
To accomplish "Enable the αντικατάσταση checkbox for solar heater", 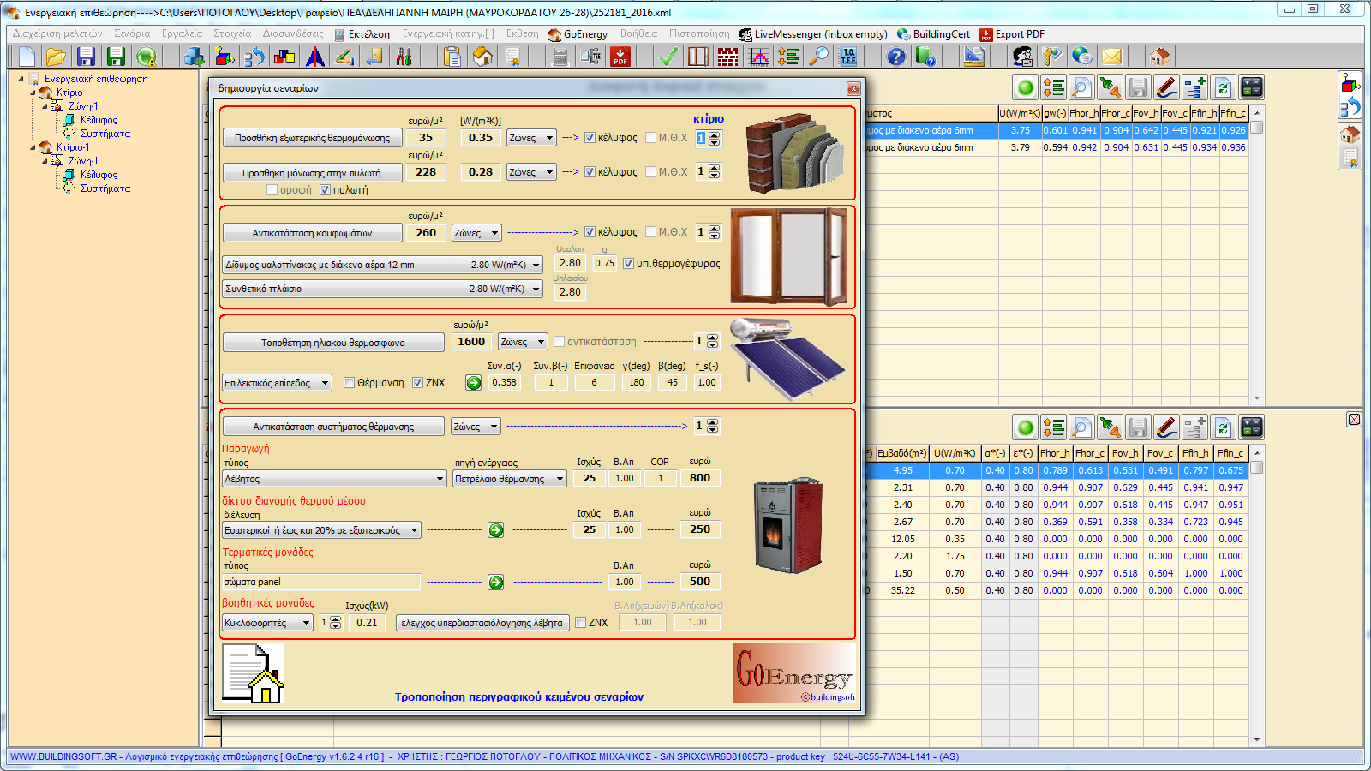I will tap(559, 342).
